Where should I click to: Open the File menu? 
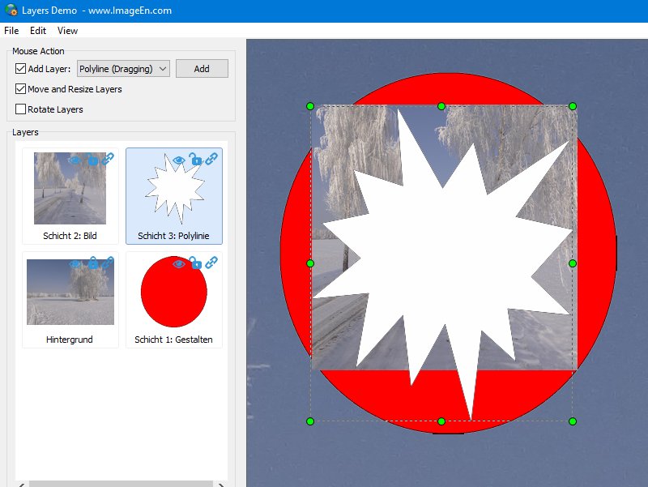tap(11, 31)
